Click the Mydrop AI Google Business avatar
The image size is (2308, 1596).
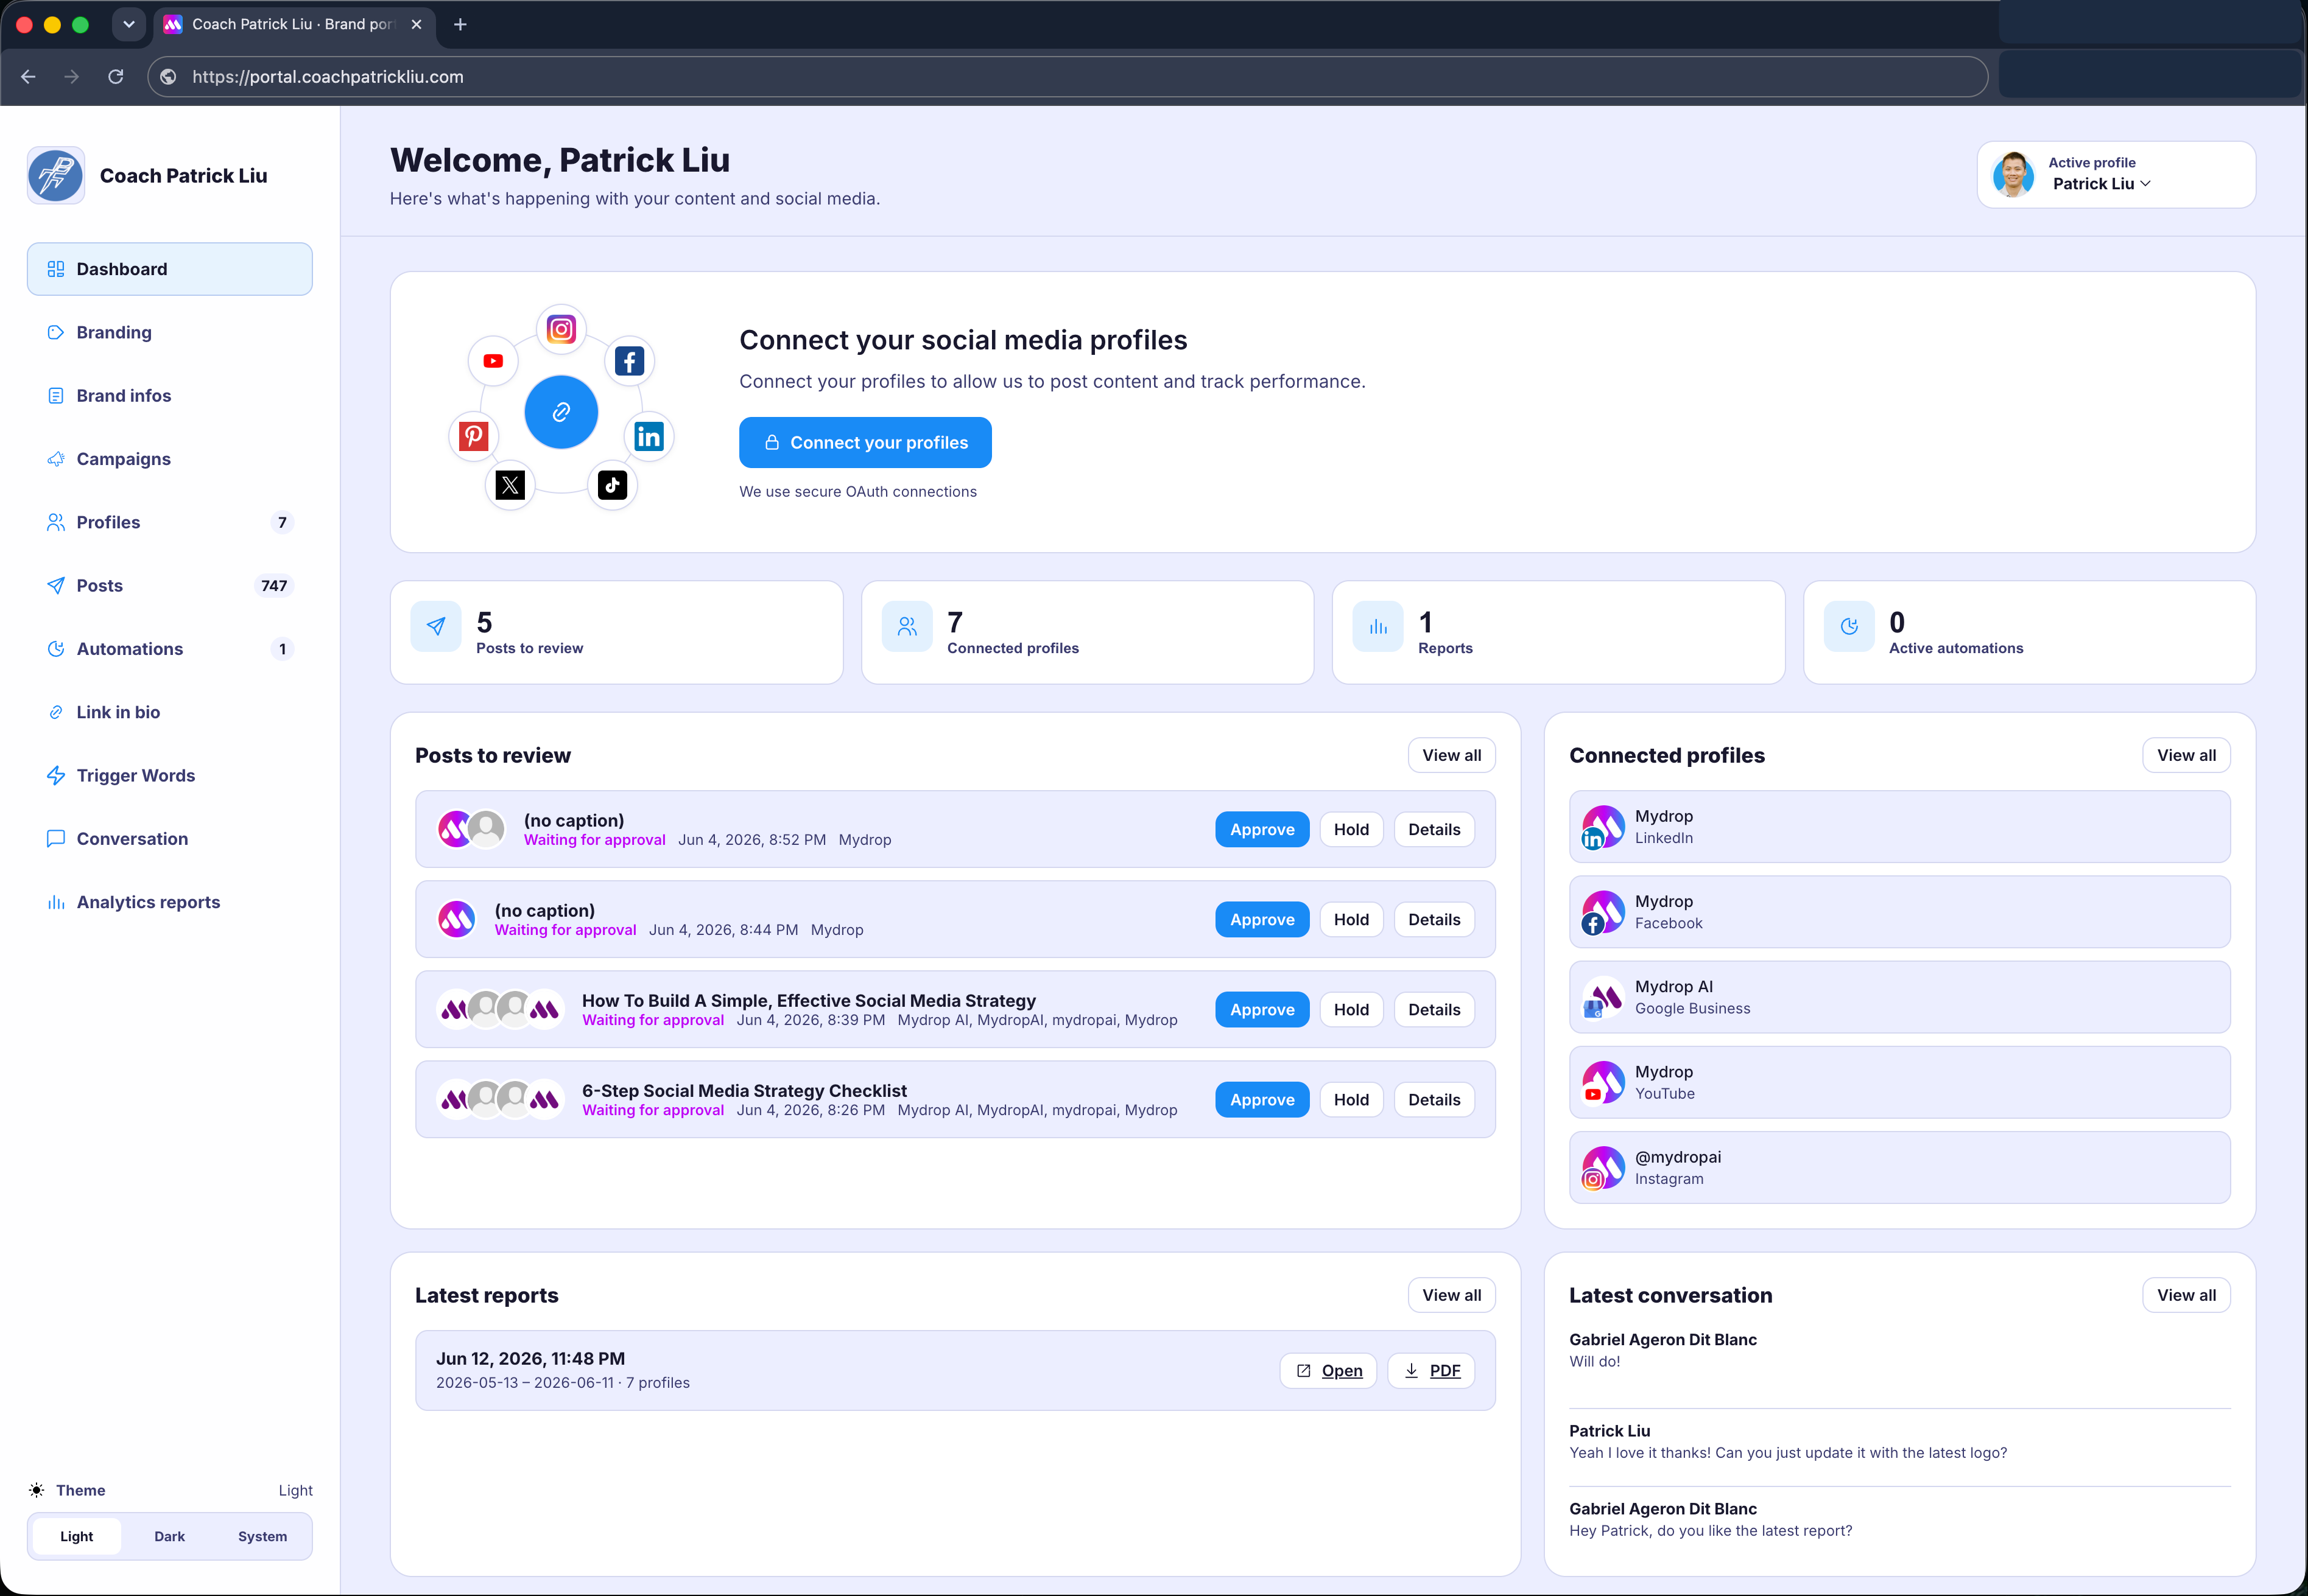1603,997
